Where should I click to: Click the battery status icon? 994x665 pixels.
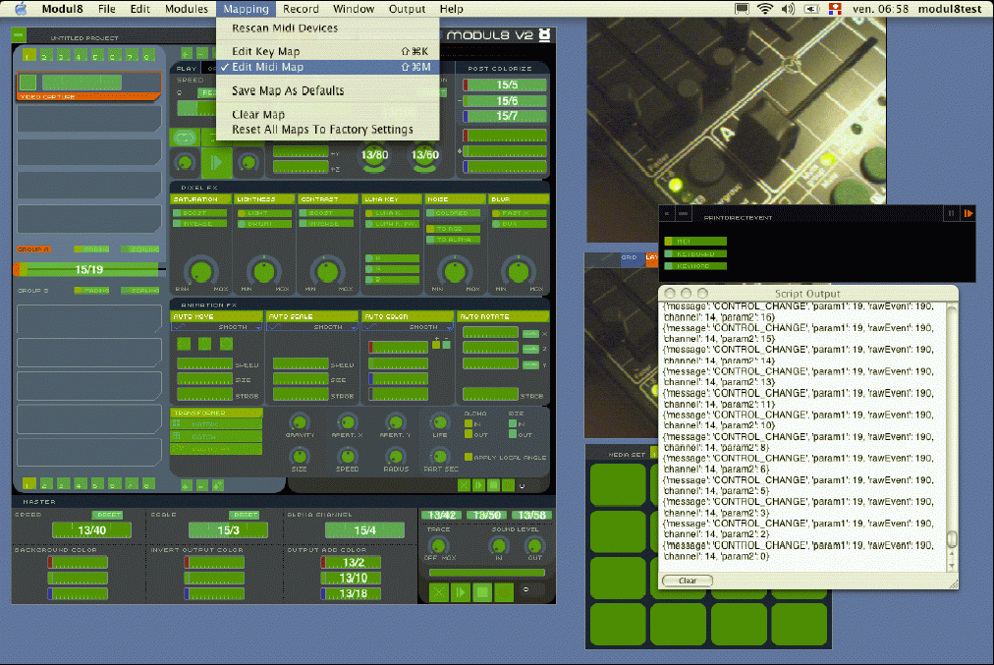tap(811, 9)
